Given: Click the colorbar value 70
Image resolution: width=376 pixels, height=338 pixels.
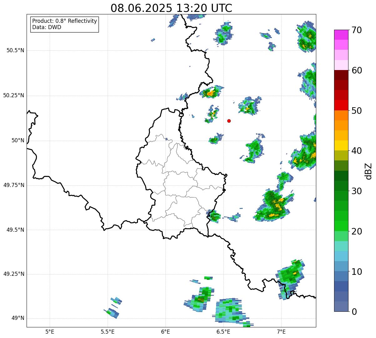Looking at the screenshot, I should [357, 30].
